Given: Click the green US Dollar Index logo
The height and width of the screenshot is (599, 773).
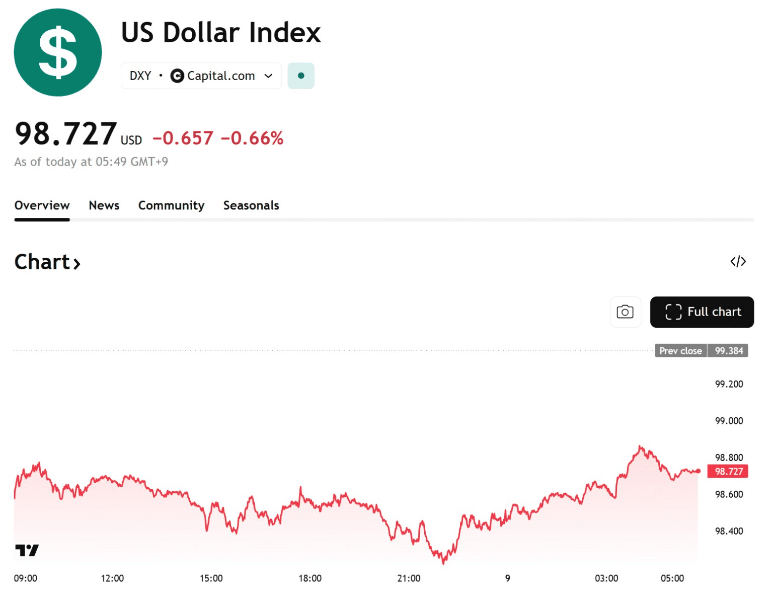Looking at the screenshot, I should [x=58, y=52].
